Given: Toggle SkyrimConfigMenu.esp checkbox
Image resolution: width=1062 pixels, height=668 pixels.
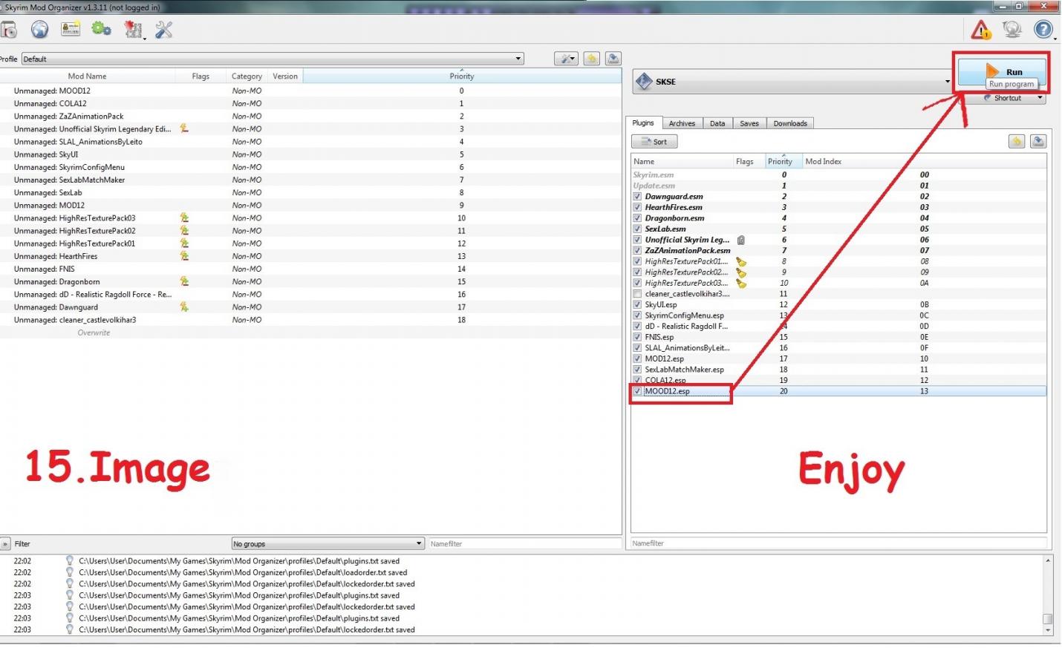Looking at the screenshot, I should 637,315.
